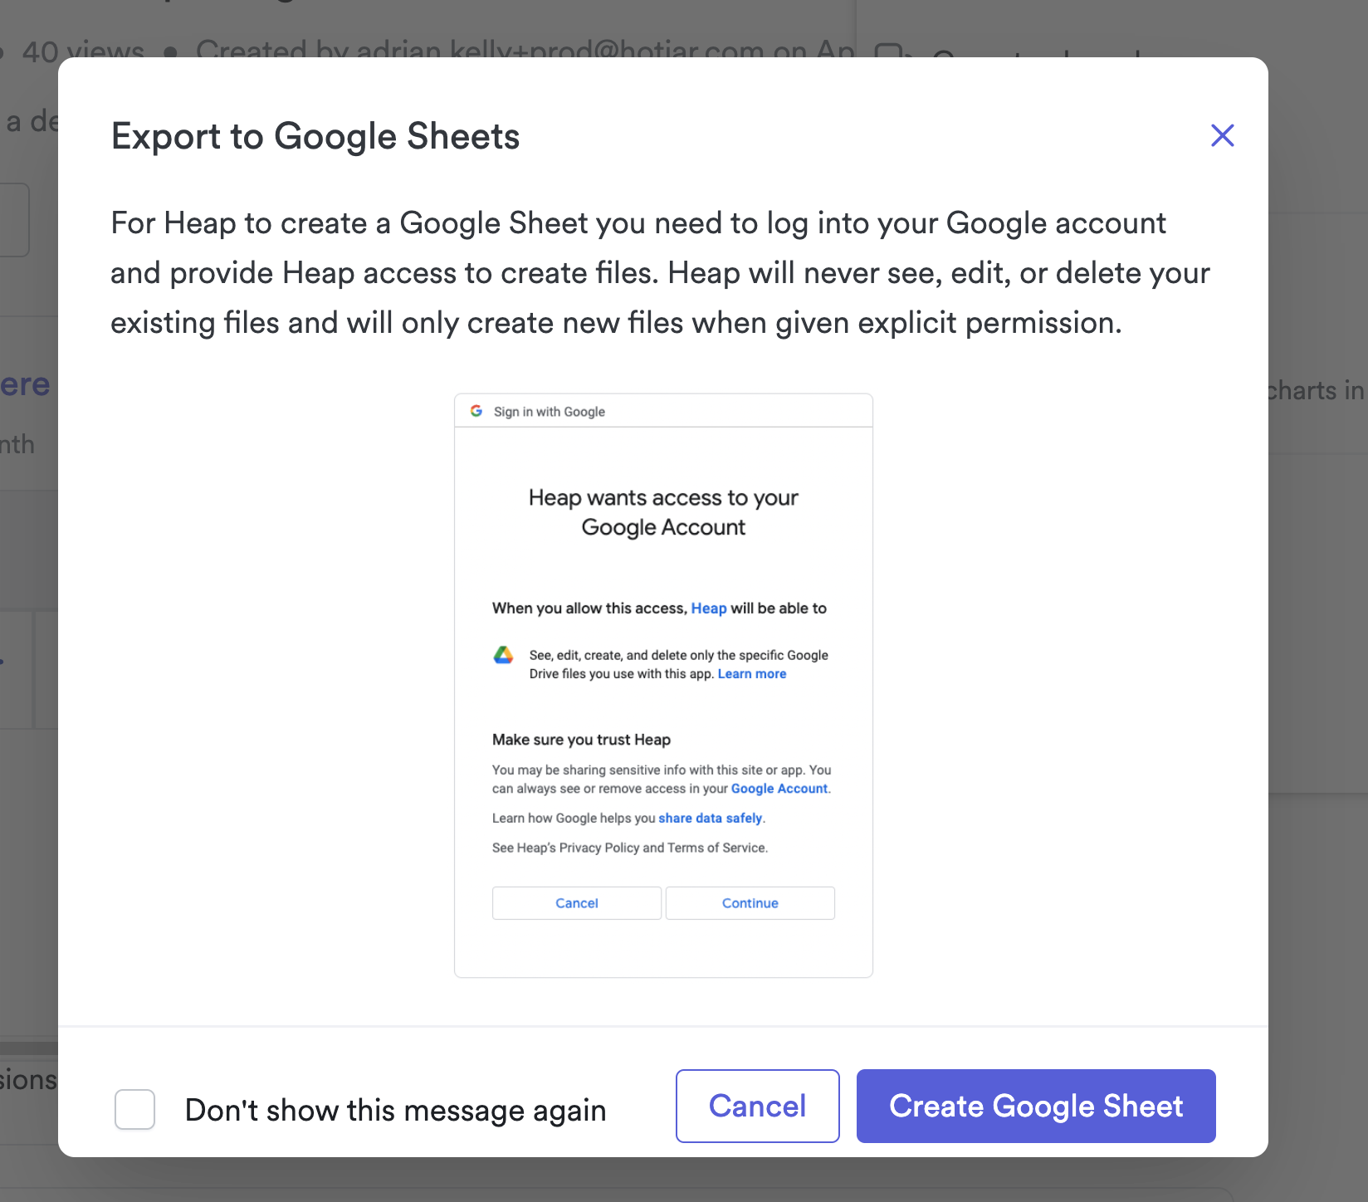Open the Learn more link about Drive access
1368x1202 pixels.
pyautogui.click(x=751, y=673)
